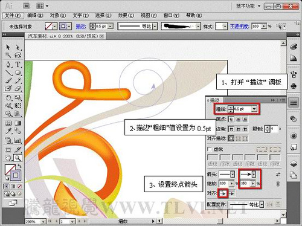Screen dimensions: 302x226
Task: Enable the 虚线 dashed line checkbox
Action: pos(210,149)
